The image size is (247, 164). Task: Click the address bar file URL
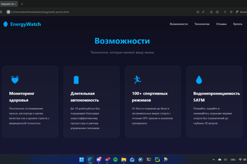tap(40, 12)
